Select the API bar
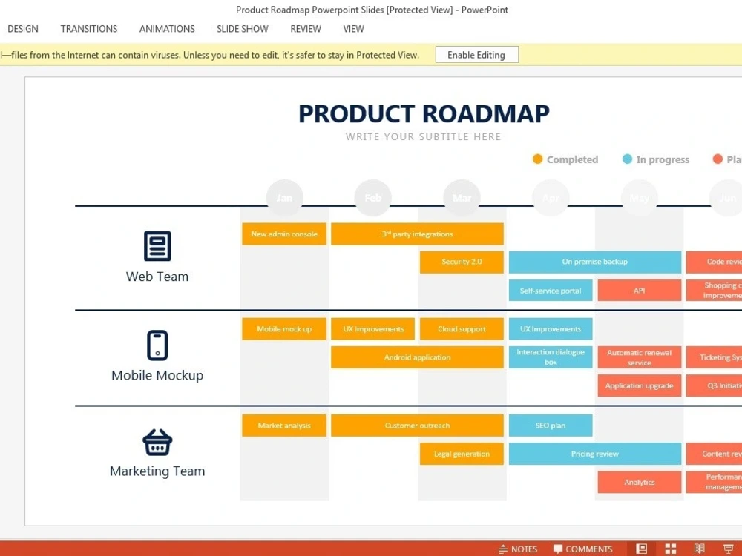Image resolution: width=742 pixels, height=556 pixels. tap(640, 291)
